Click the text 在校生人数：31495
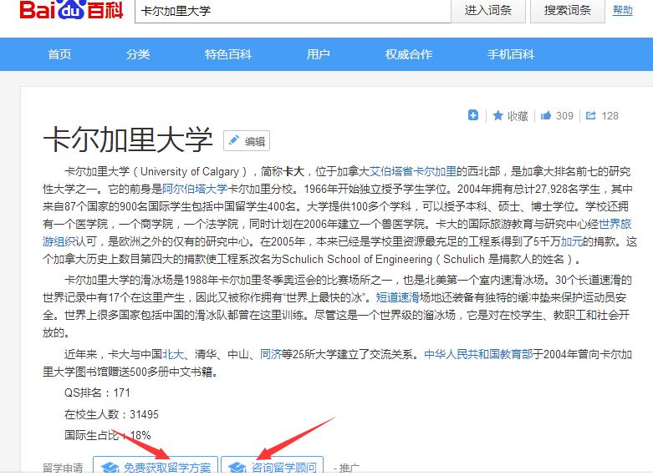653x476 pixels. [111, 414]
